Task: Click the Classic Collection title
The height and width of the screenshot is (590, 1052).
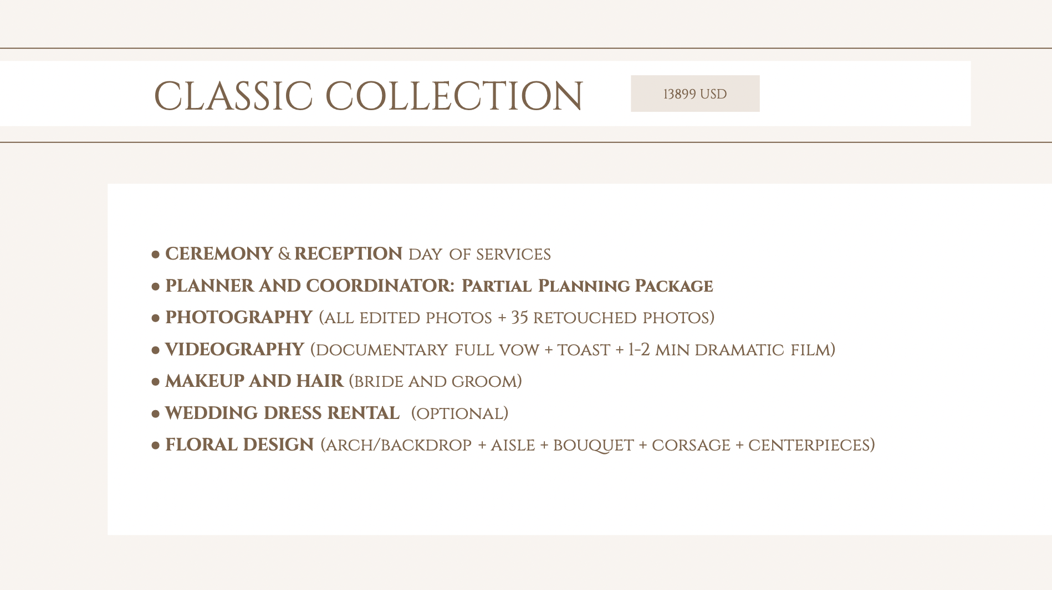Action: (x=368, y=96)
